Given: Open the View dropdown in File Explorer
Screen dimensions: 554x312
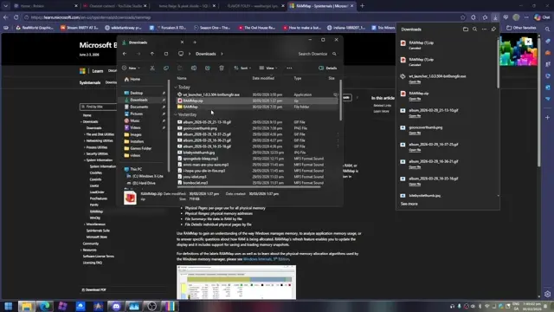Looking at the screenshot, I should point(268,68).
